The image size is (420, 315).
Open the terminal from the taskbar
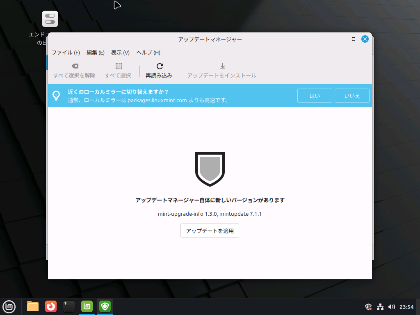pos(68,306)
